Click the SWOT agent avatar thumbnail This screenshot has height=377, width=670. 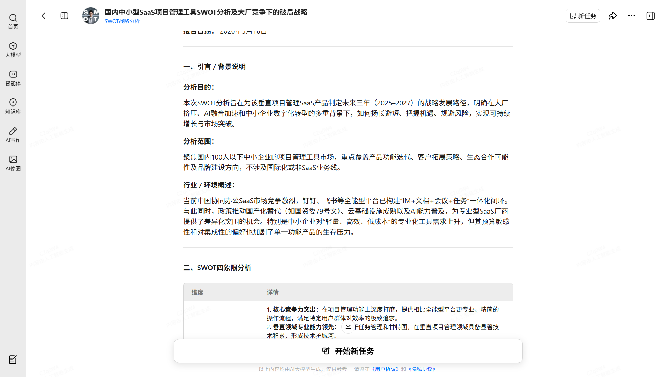[91, 16]
